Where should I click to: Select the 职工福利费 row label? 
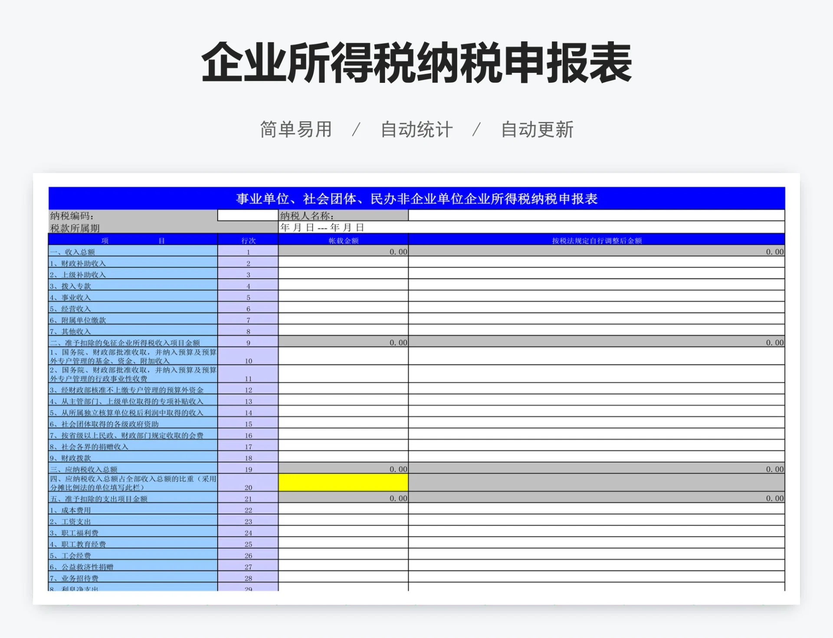pos(130,533)
